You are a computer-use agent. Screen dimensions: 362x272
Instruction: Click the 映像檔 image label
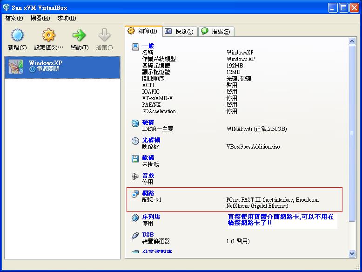click(151, 147)
